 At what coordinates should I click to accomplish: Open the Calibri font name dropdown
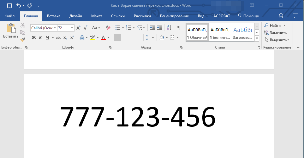point(55,28)
